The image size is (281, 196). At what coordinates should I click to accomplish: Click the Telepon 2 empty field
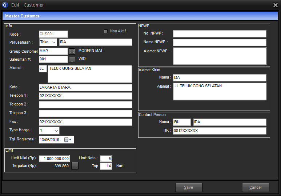(85, 105)
